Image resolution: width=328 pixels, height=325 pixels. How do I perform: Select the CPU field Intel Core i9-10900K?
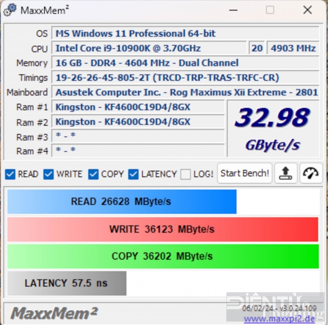149,48
